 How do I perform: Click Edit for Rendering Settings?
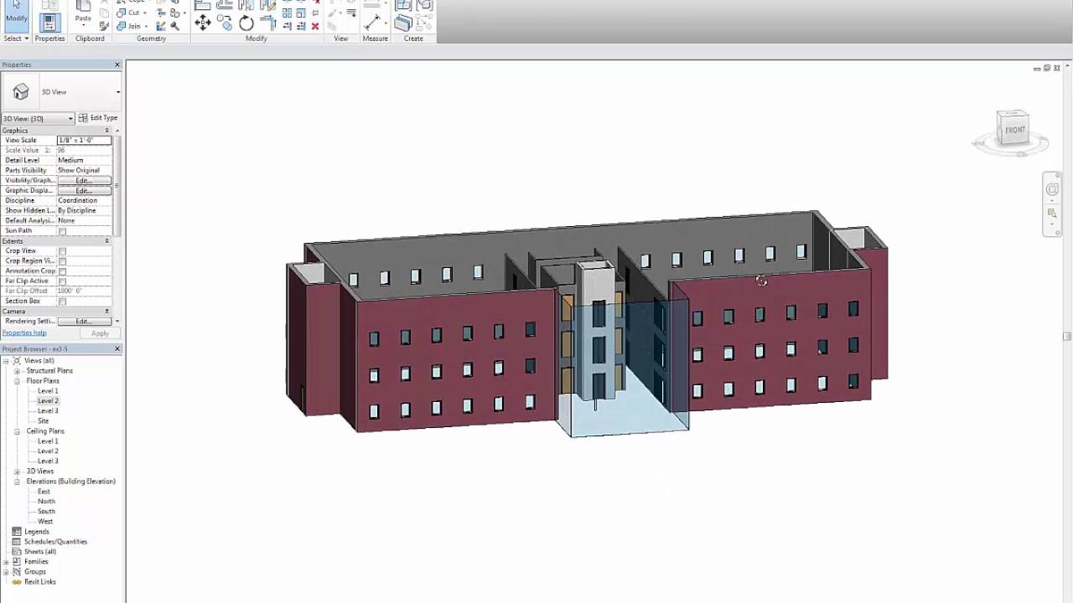tap(84, 322)
